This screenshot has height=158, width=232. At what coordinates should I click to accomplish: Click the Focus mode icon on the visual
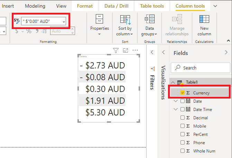[x=126, y=50]
